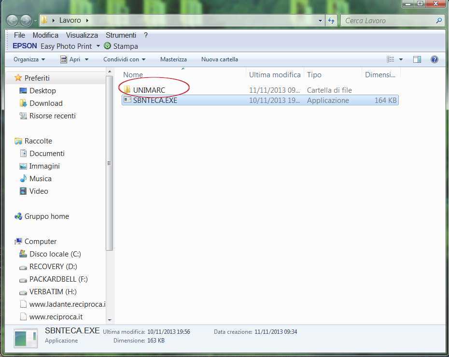Screen dimensions: 449x357
Task: Click the Download folder icon
Action: [23, 103]
